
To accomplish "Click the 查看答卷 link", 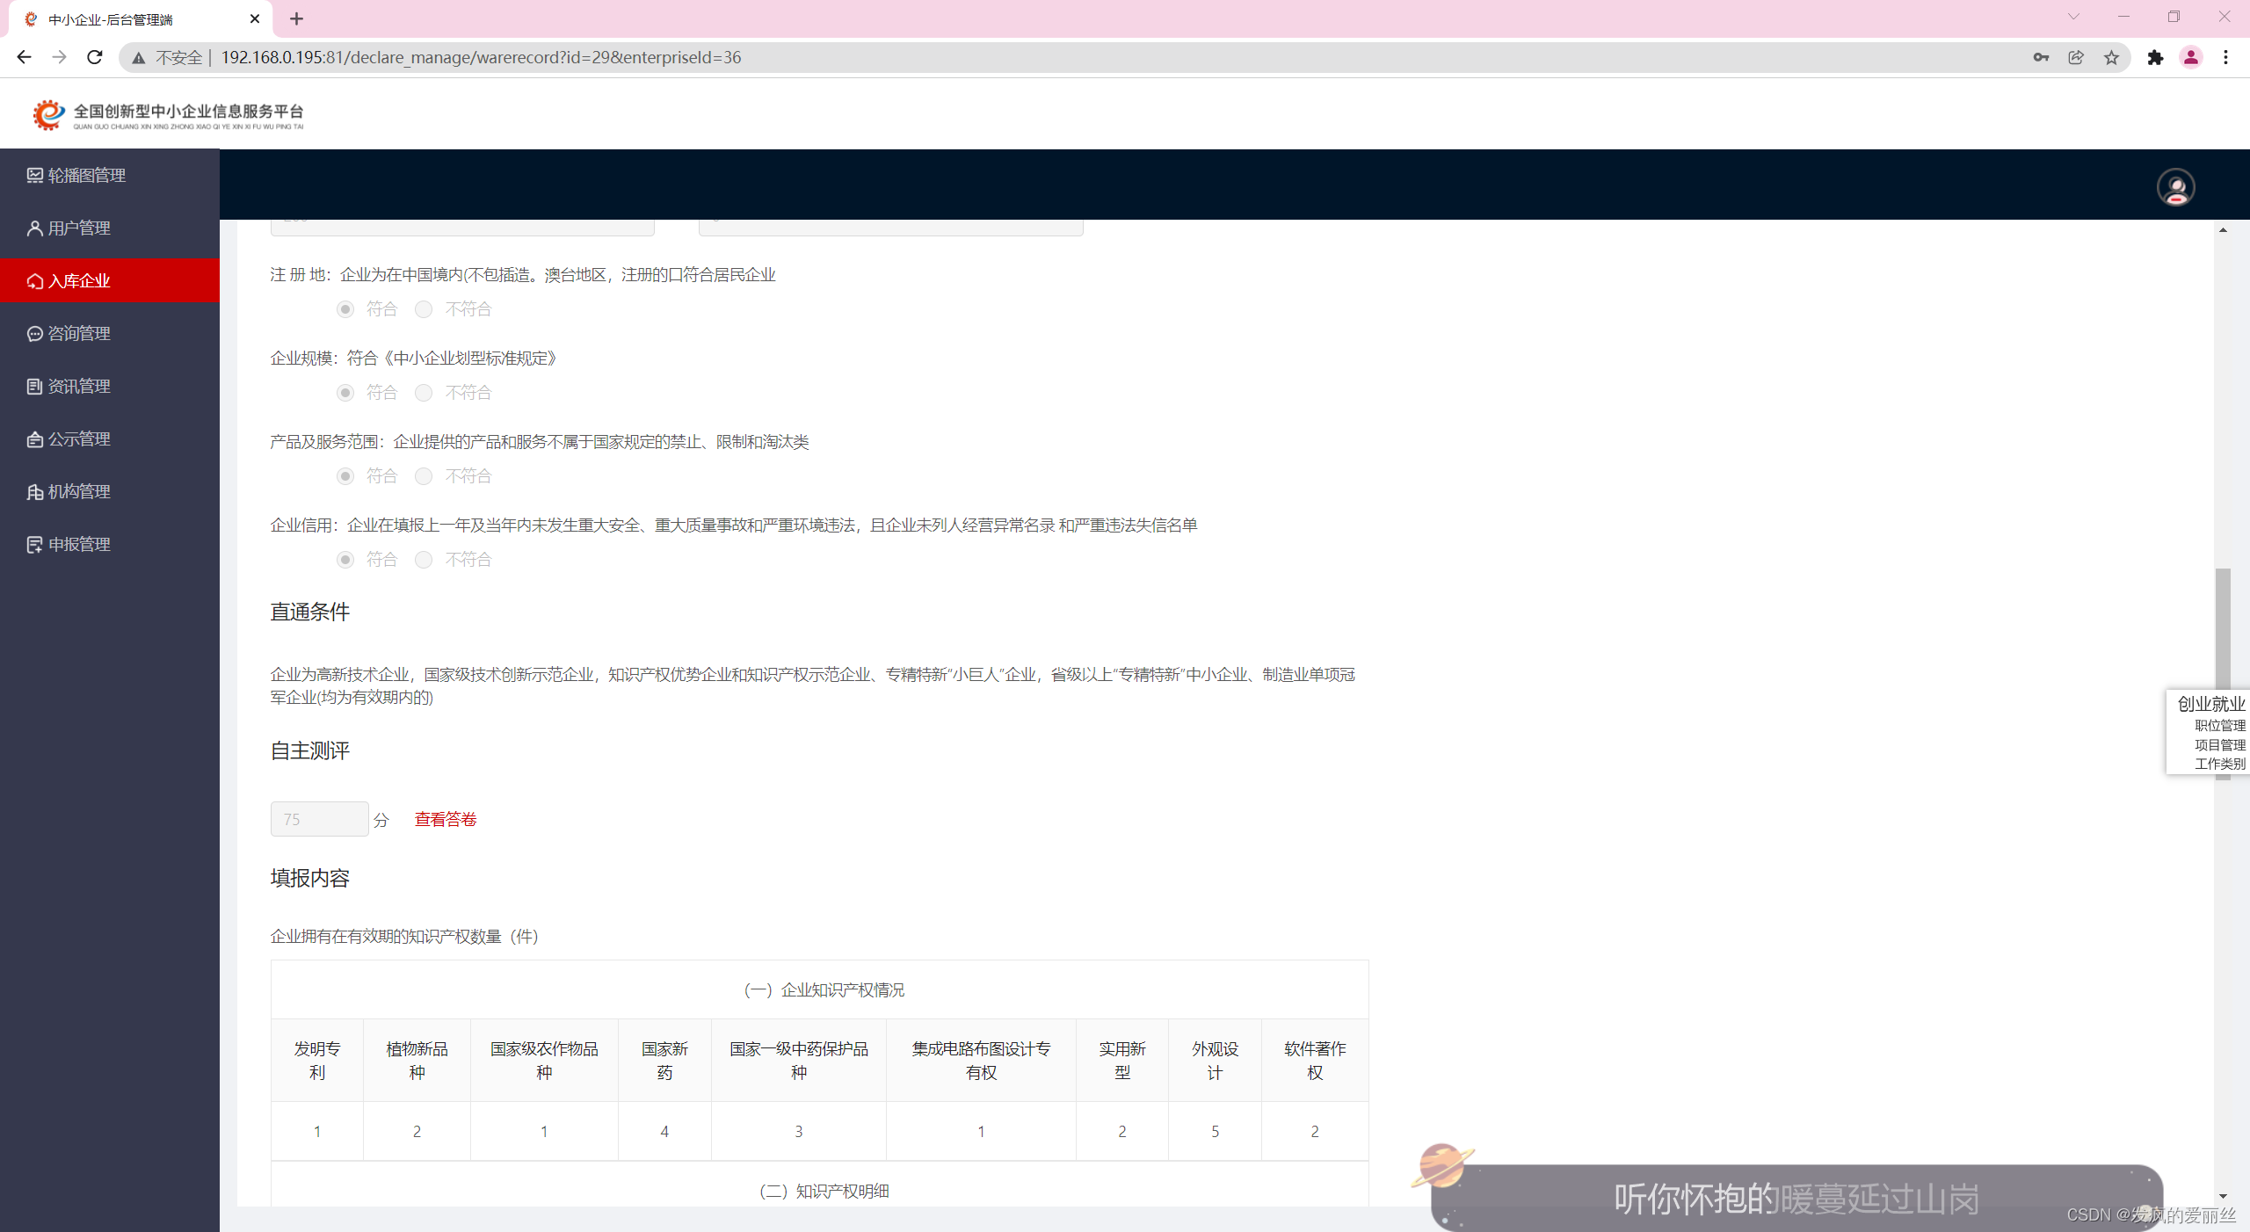I will point(446,820).
